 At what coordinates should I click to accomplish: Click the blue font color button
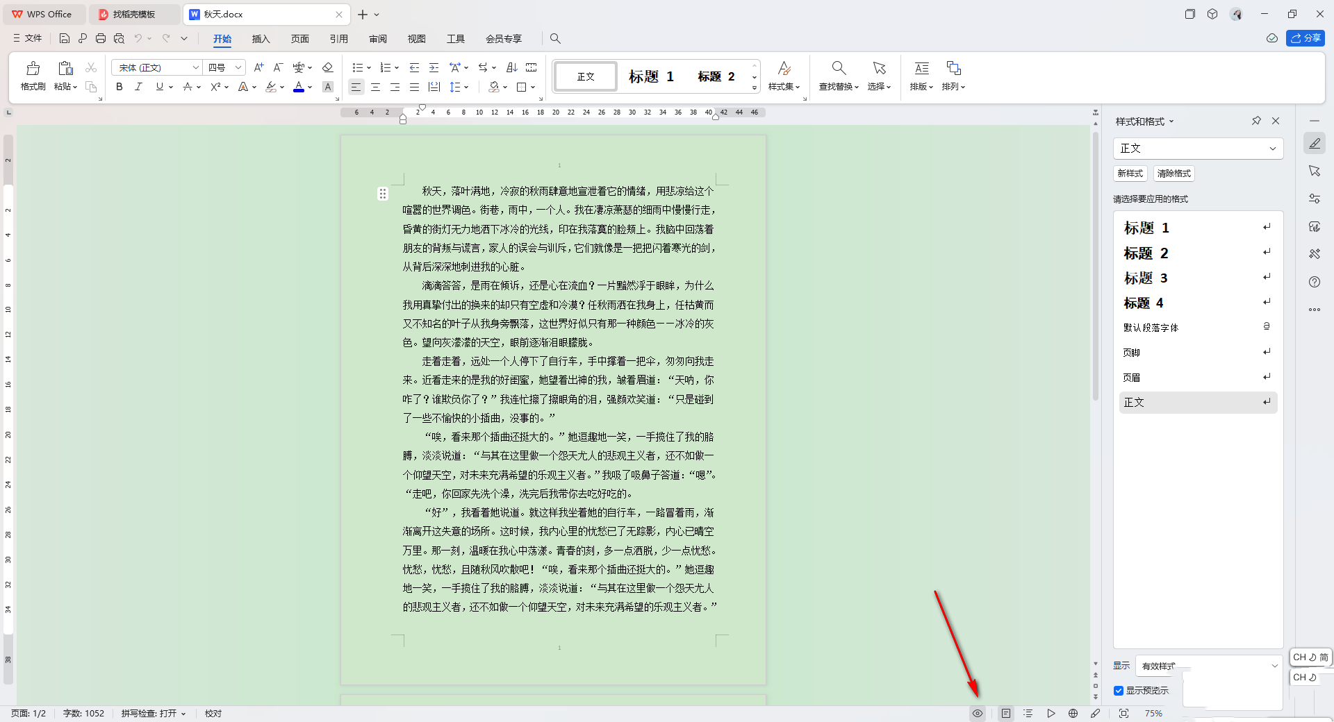click(299, 87)
